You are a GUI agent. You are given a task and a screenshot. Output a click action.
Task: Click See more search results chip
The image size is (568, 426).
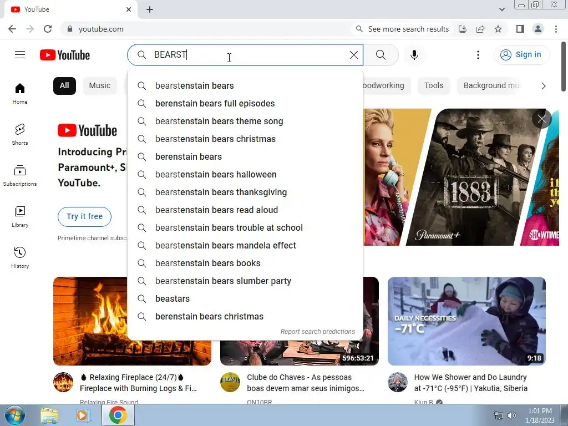[x=402, y=29]
